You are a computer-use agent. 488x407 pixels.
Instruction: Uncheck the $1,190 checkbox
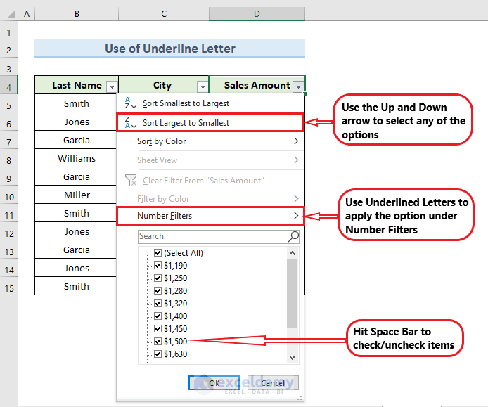click(x=158, y=266)
